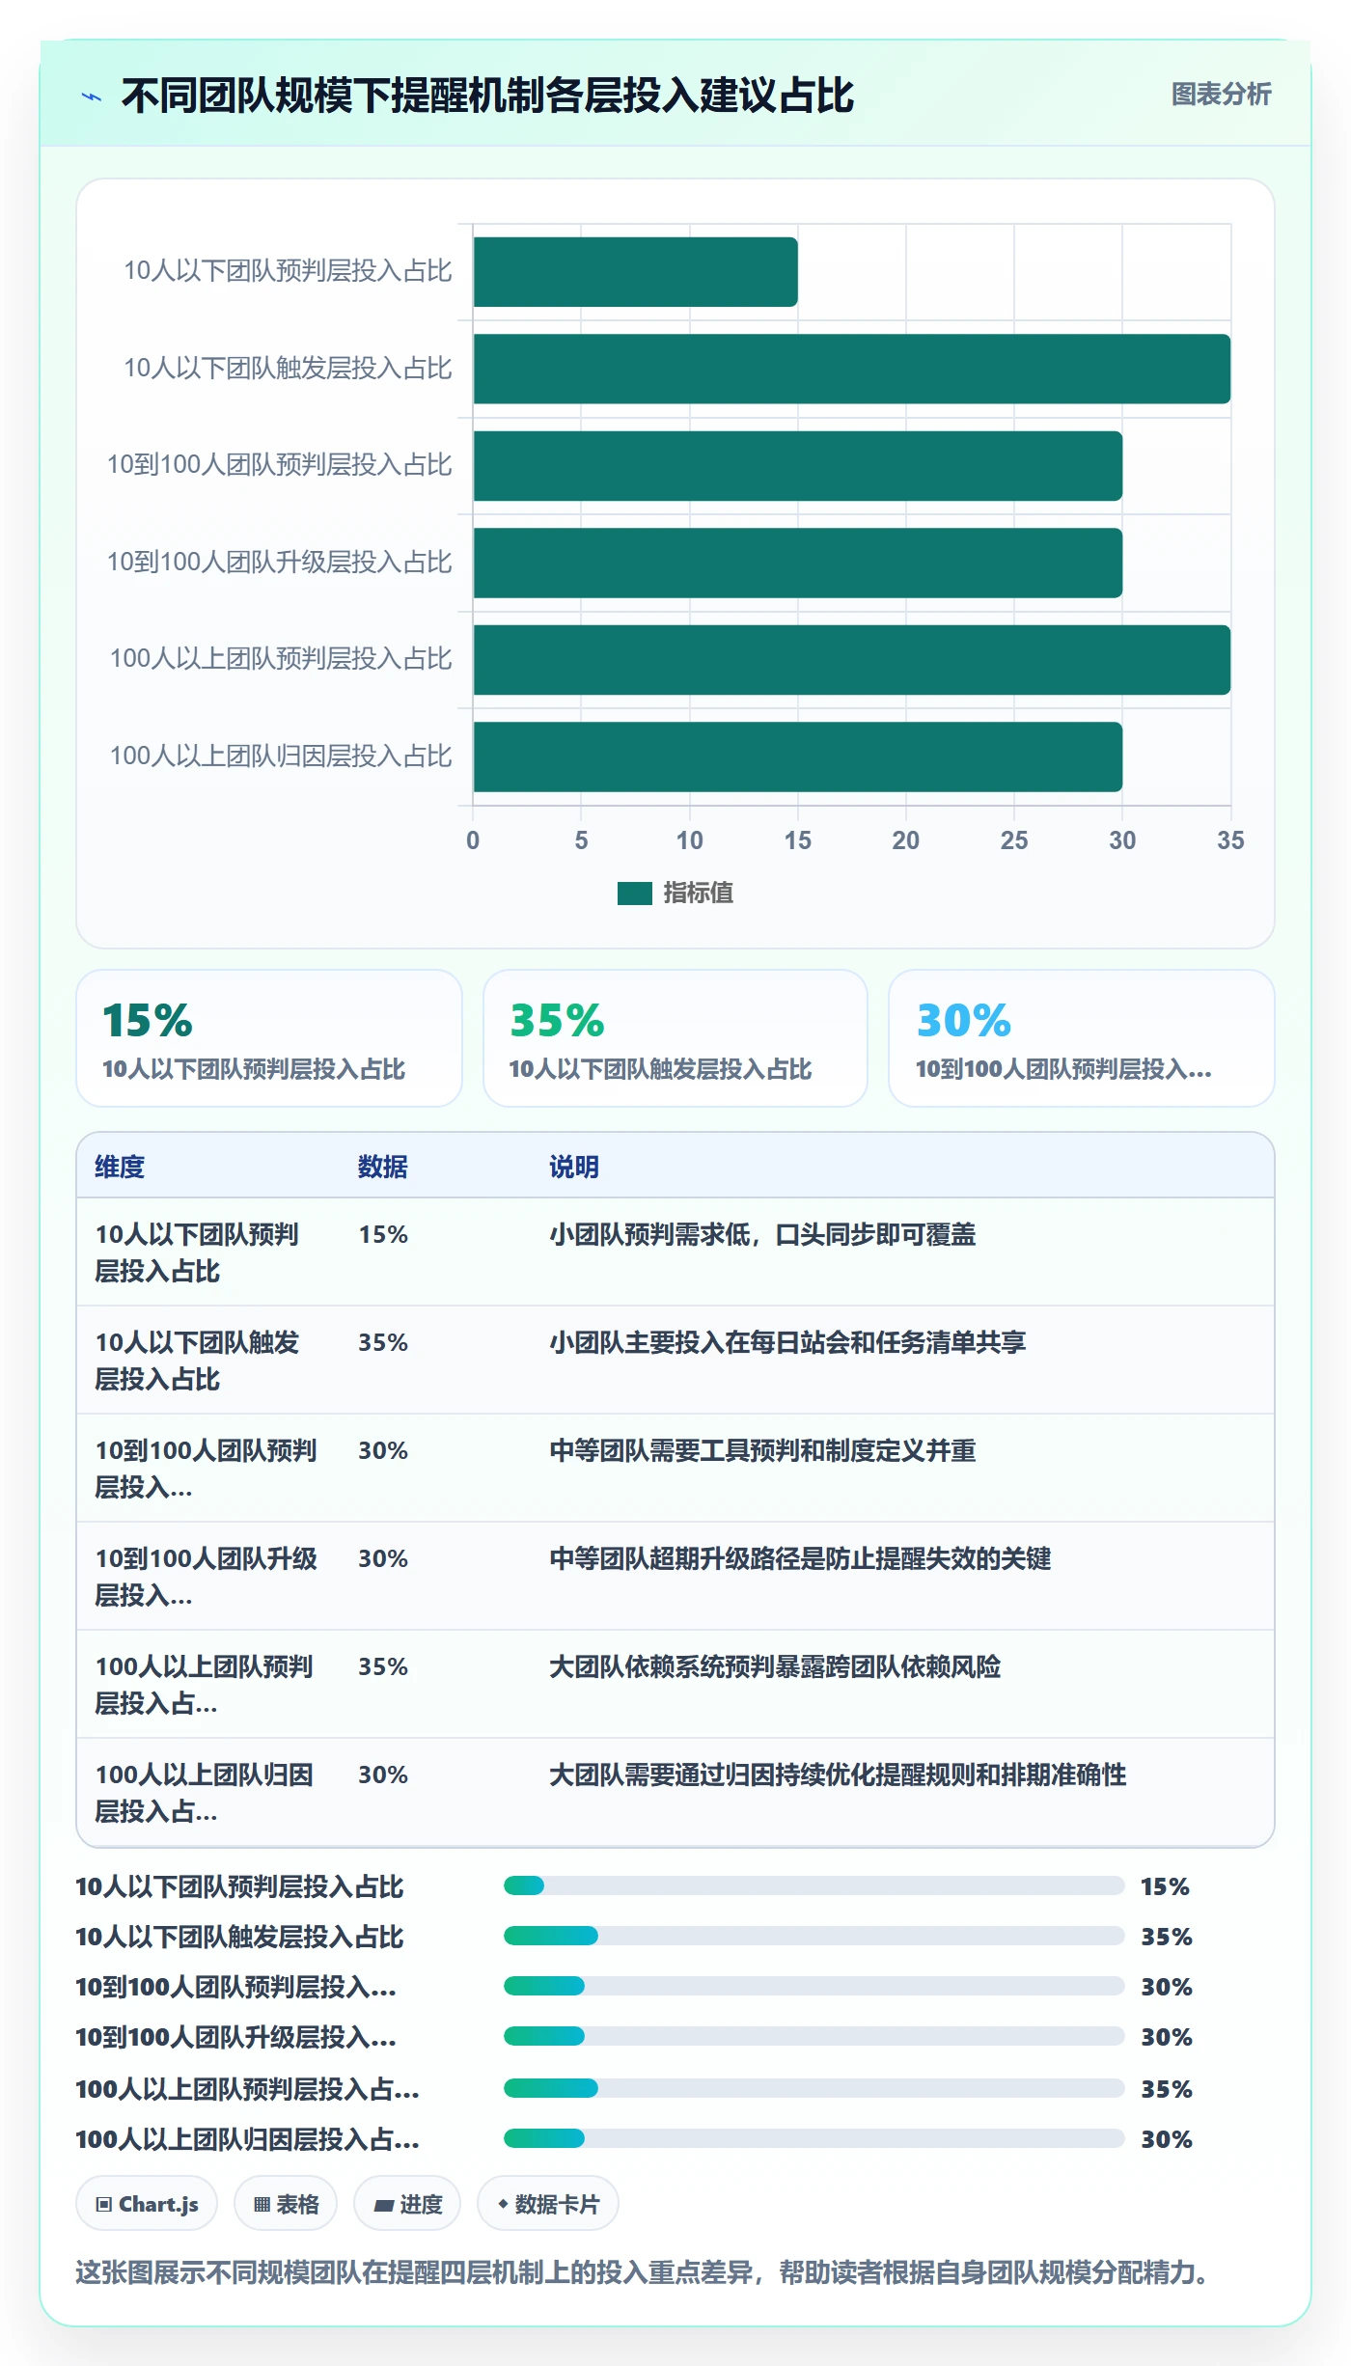This screenshot has height=2366, width=1351.
Task: Select the 数据卡片 tag chip
Action: 548,2204
